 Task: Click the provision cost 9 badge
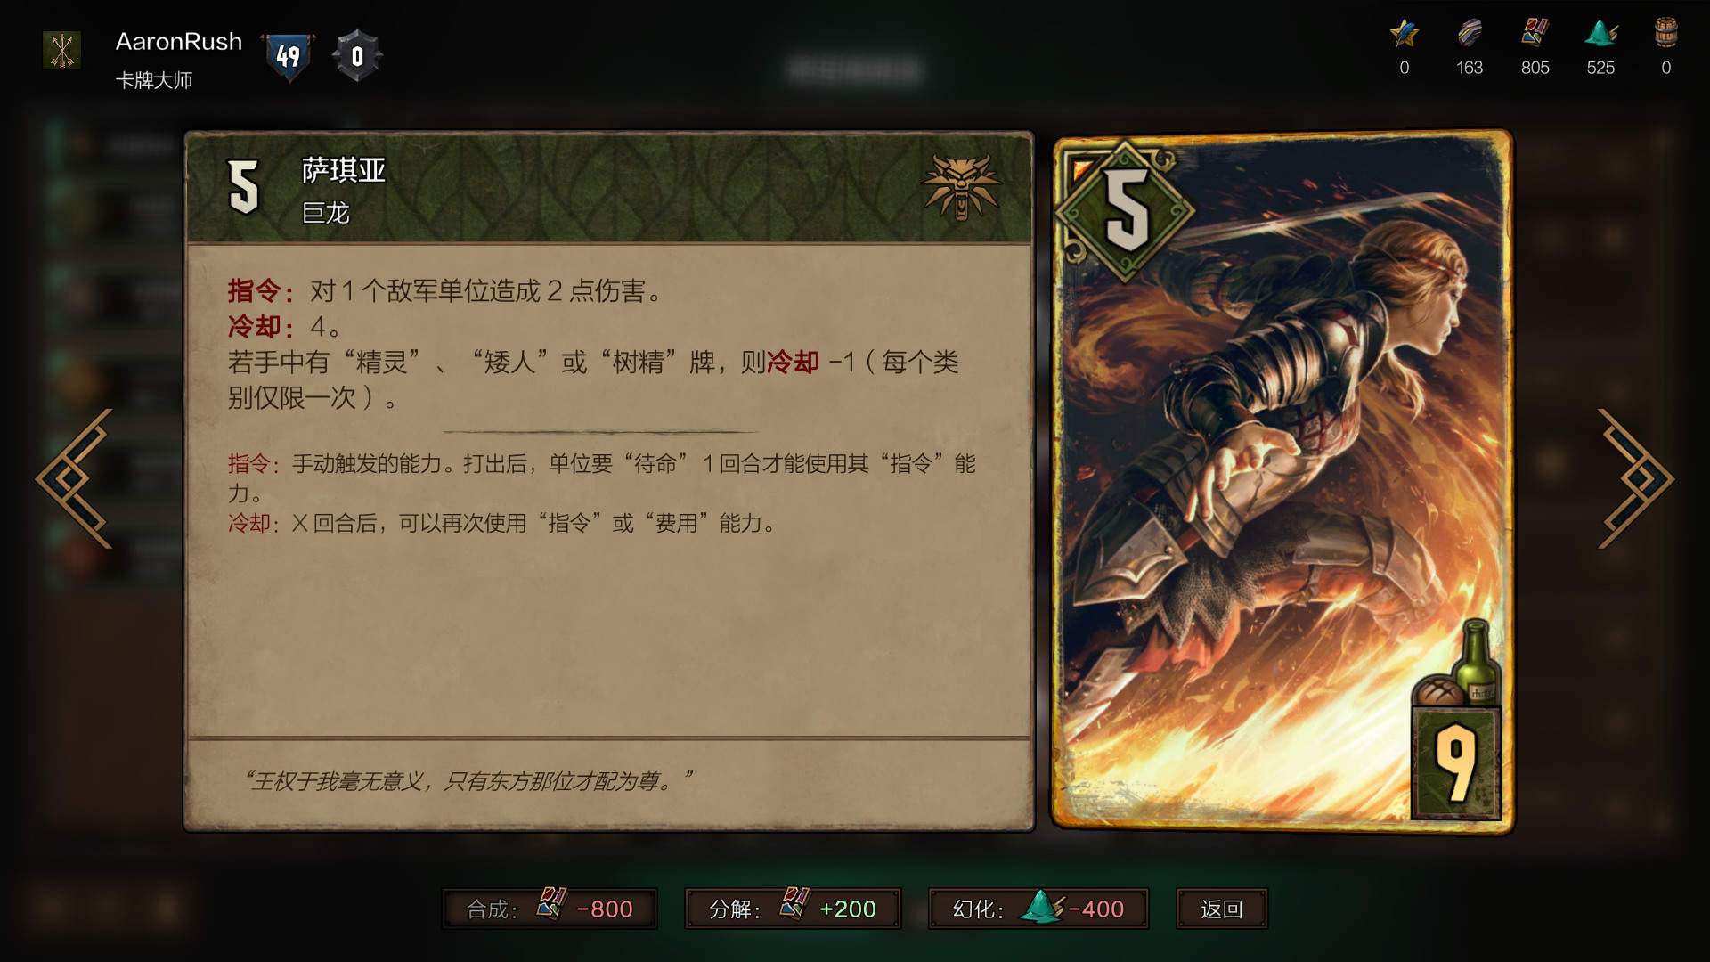1456,762
